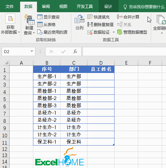Click the 分列 text-to-columns icon
Viewport: 166px width, 168px height.
click(x=80, y=19)
